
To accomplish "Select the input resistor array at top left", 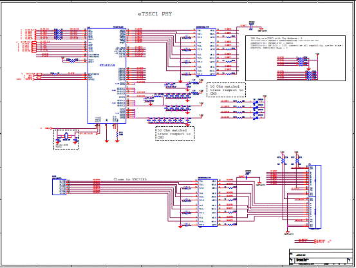I will click(59, 34).
